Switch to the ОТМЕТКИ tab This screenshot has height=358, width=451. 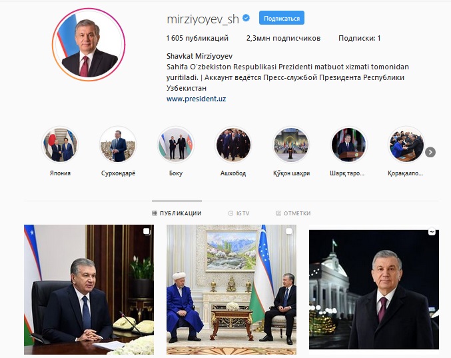point(293,213)
